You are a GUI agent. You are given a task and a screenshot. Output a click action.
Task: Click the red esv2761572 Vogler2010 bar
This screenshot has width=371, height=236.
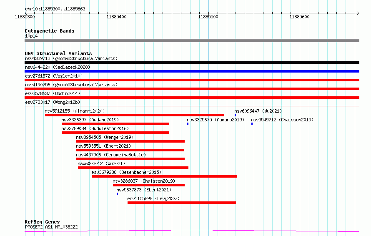click(192, 80)
